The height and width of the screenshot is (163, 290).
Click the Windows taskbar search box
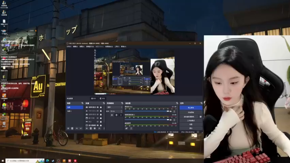(25, 160)
